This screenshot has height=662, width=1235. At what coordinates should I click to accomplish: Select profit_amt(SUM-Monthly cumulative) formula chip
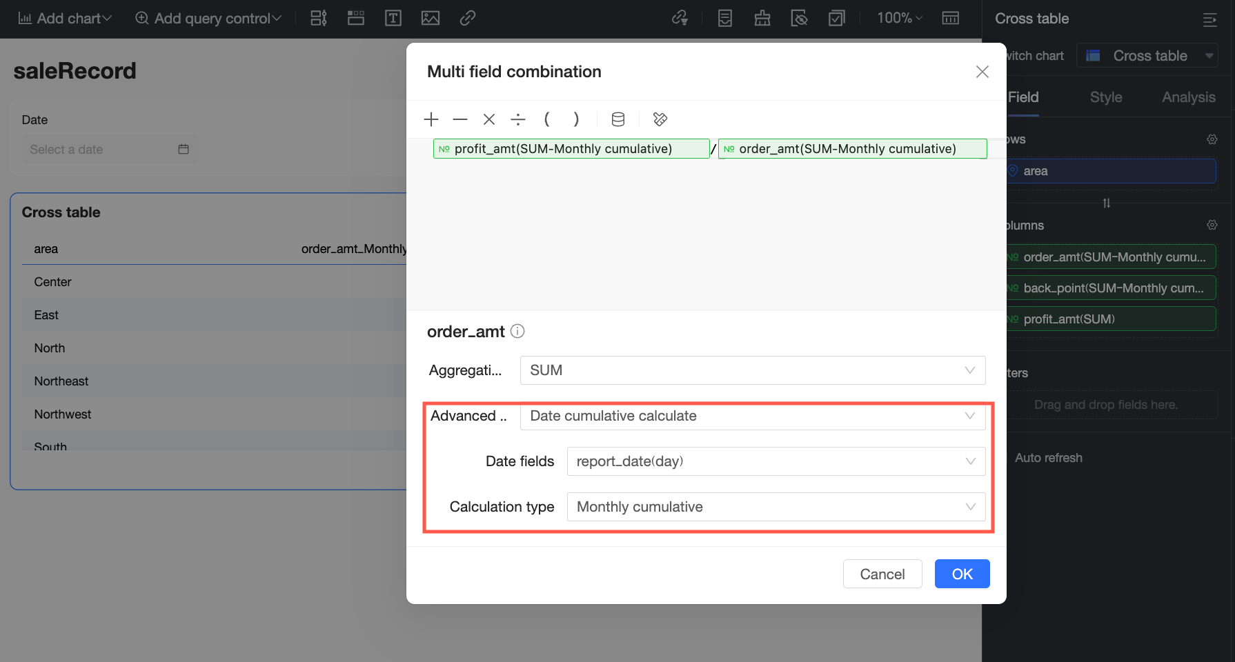pyautogui.click(x=571, y=149)
